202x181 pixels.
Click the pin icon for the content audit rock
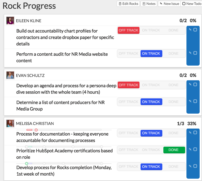click(x=190, y=53)
